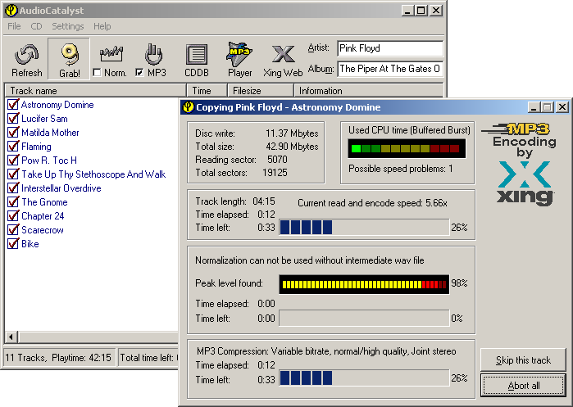
Task: Open the Xing Web icon
Action: click(x=283, y=54)
